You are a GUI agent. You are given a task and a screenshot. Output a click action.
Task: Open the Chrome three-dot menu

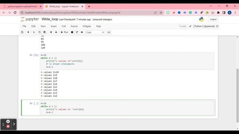[x=235, y=13]
